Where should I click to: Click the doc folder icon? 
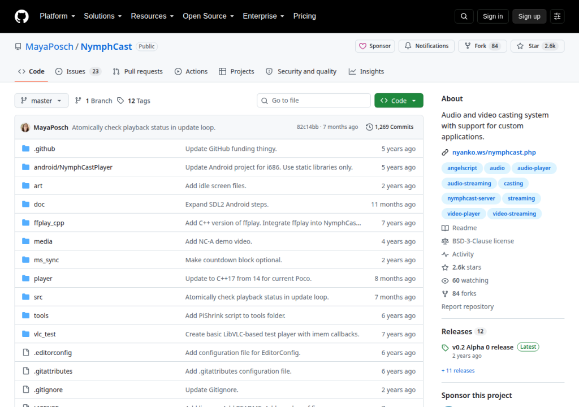[x=25, y=204]
